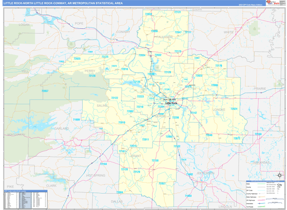Viewport: 287px width, 210px height.
Task: Select ZIP code 72058
Action: [x=154, y=31]
